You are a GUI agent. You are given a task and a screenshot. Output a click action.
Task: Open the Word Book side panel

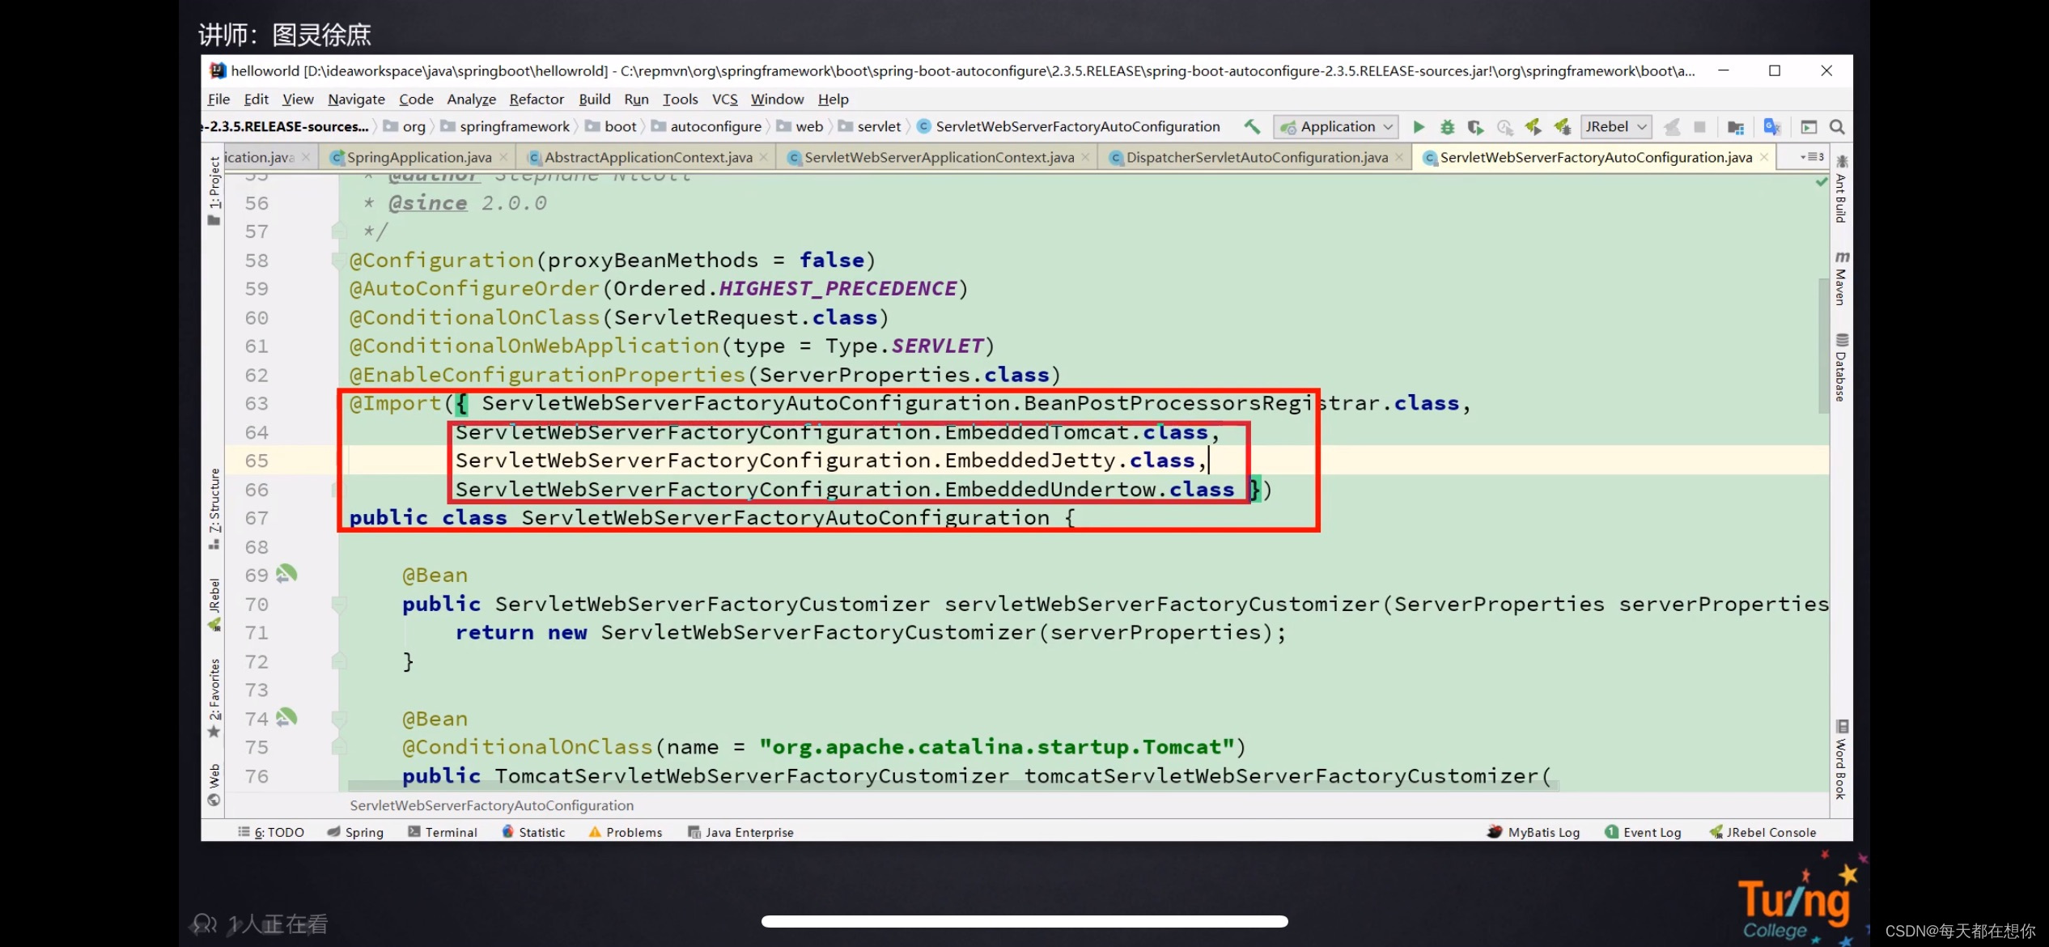coord(1841,759)
